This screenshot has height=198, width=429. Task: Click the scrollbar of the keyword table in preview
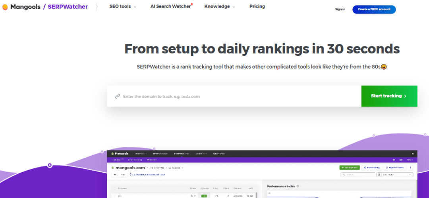click(x=256, y=195)
